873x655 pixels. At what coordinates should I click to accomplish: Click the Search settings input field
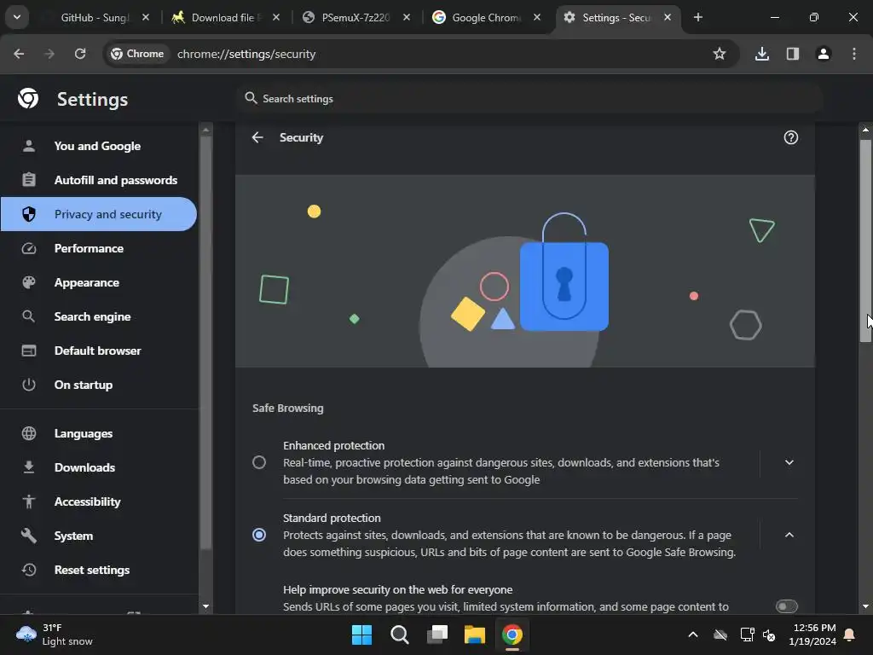point(529,98)
